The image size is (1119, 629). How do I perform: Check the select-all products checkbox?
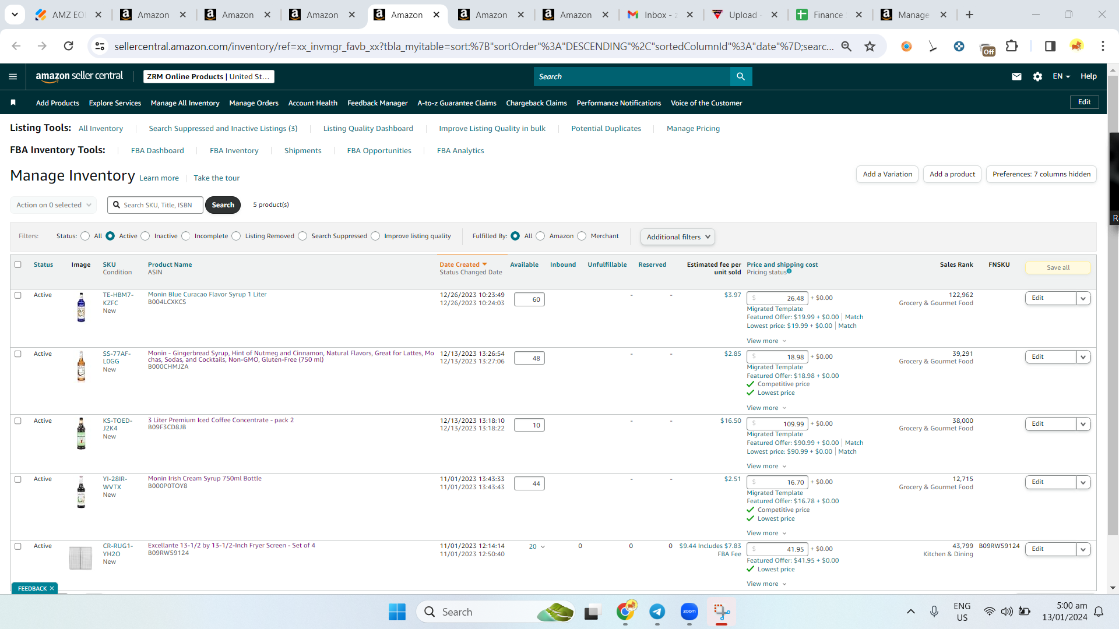(18, 264)
